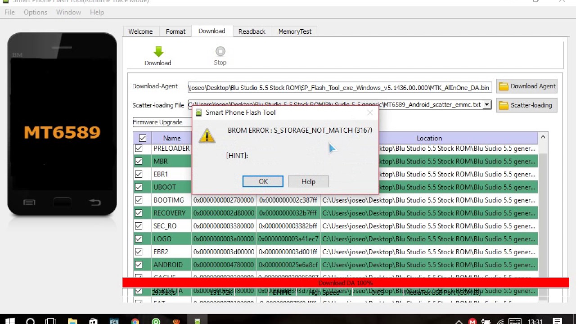Click LOGO end address 0x0000000003a41ec7

click(289, 238)
